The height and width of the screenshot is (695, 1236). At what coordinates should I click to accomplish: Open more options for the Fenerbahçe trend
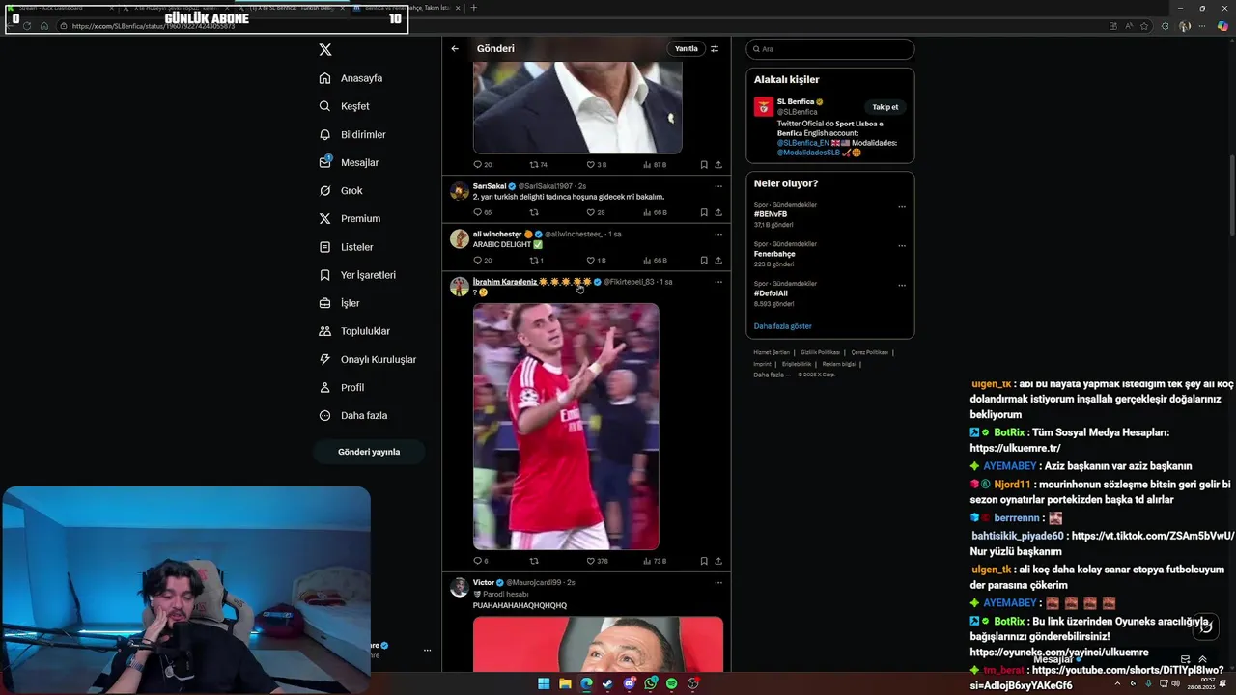902,245
